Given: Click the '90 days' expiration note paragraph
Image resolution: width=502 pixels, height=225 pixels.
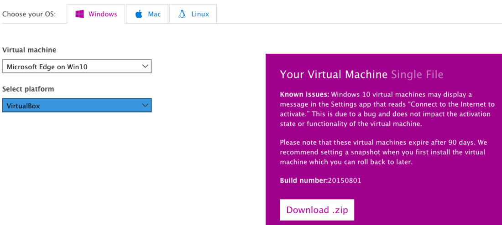Looking at the screenshot, I should pos(382,152).
